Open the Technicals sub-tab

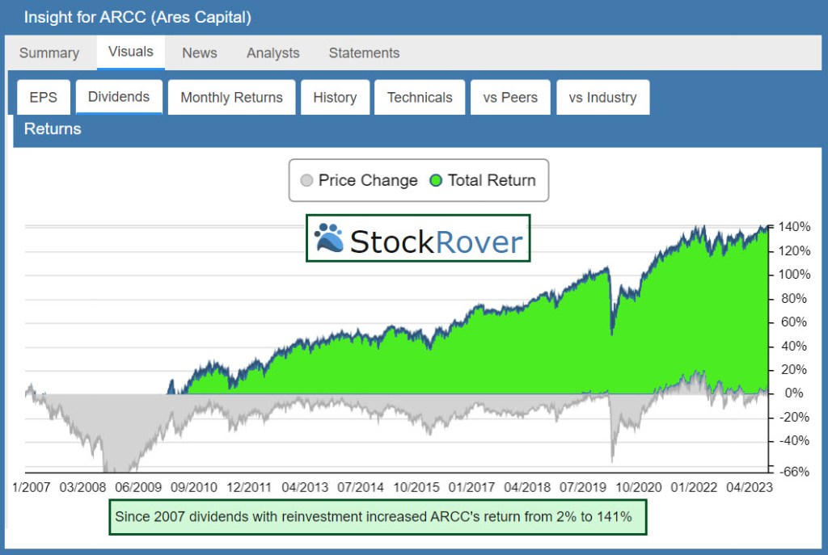tap(420, 98)
